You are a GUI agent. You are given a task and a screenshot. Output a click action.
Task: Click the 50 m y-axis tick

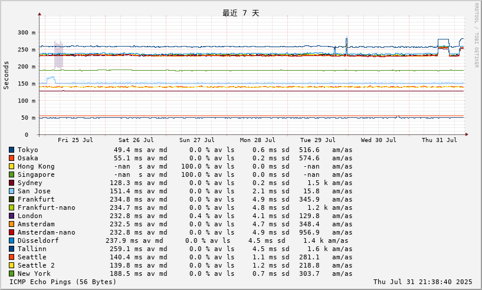[28, 118]
